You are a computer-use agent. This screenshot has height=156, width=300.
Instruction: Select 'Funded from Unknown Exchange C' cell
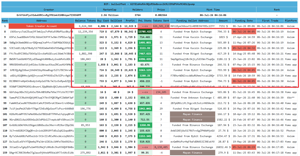click(x=192, y=97)
